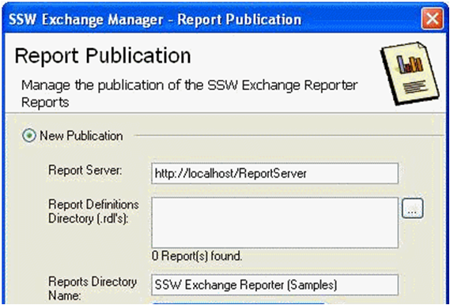Screen dimensions: 450x305
Task: Close the Report Publication window
Action: [x=432, y=19]
